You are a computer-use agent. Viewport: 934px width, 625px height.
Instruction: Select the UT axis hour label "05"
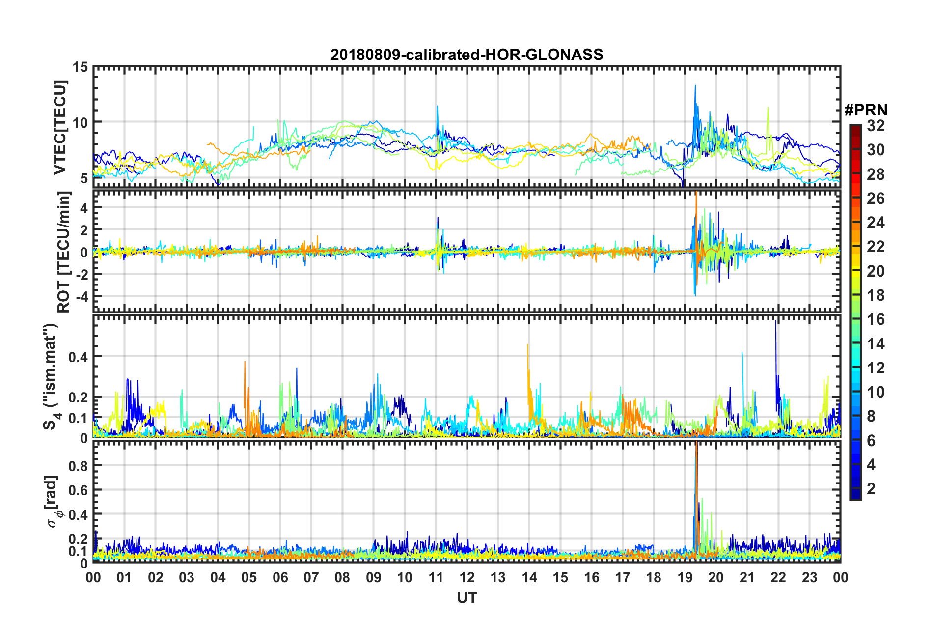tap(249, 577)
